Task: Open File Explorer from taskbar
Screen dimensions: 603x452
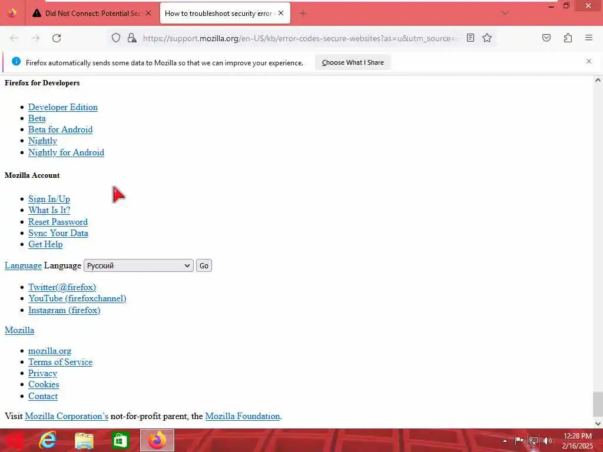Action: tap(84, 440)
